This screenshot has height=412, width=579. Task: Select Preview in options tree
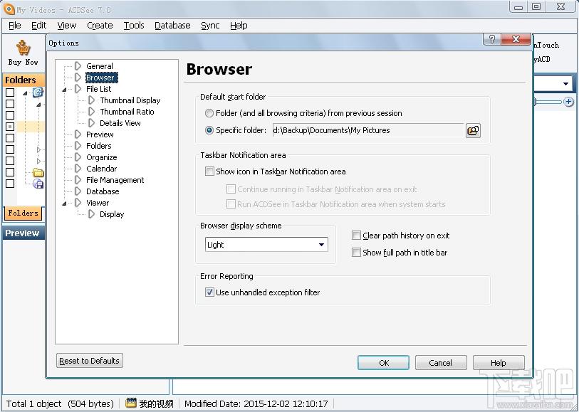click(100, 134)
